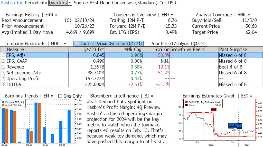
Task: Open Analyst Coverage ANR section
Action: click(x=223, y=15)
